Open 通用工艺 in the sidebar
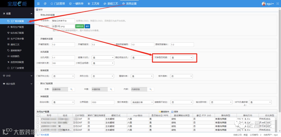Screen dimensions: 281x137 pos(17,45)
